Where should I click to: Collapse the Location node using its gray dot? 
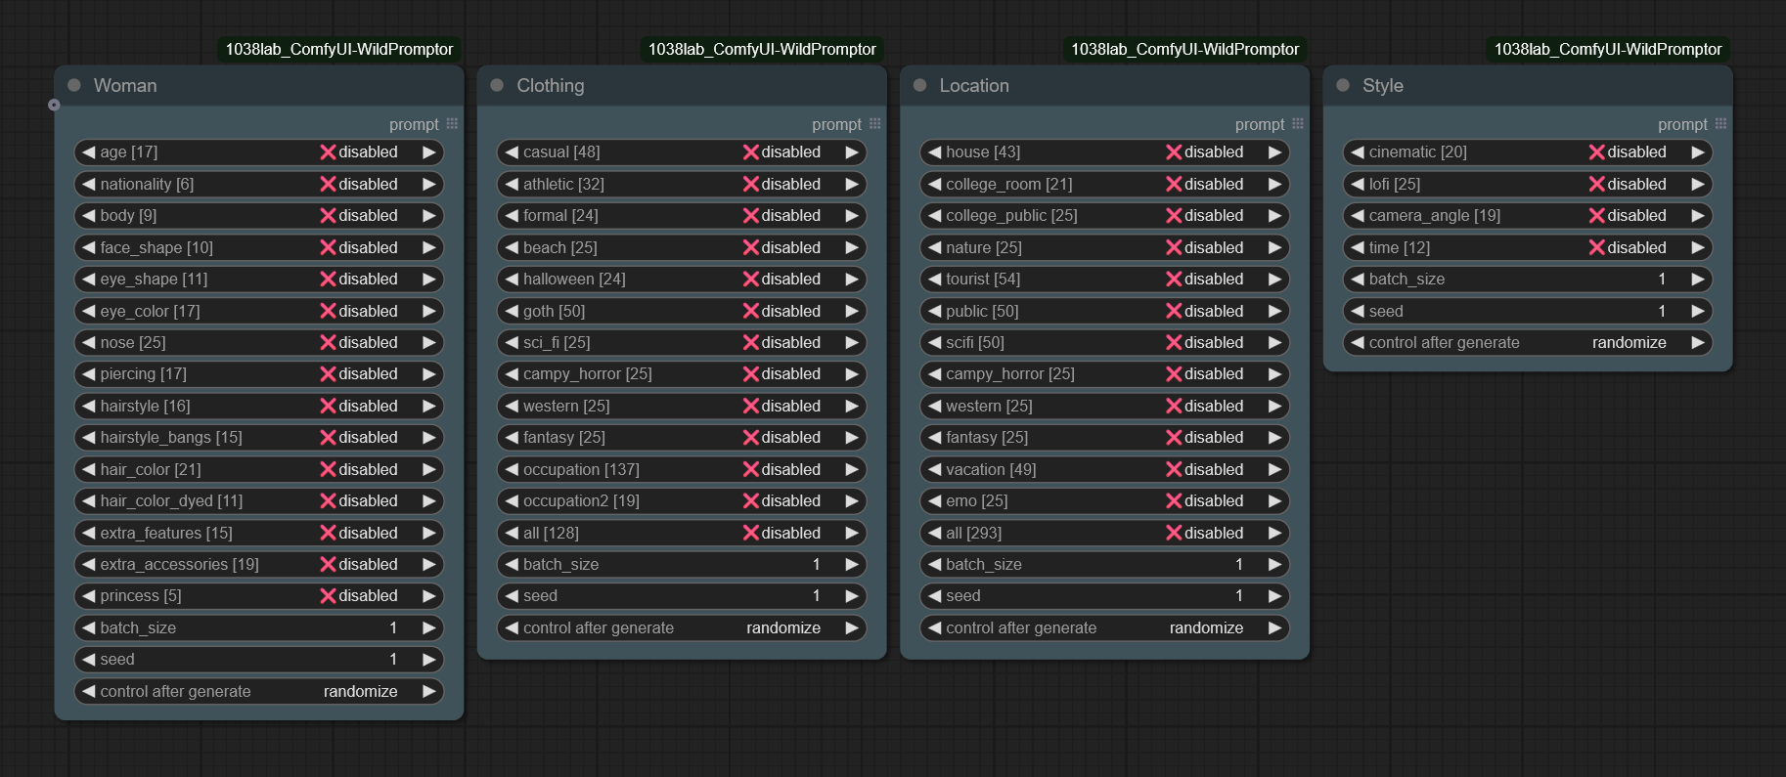[x=919, y=85]
